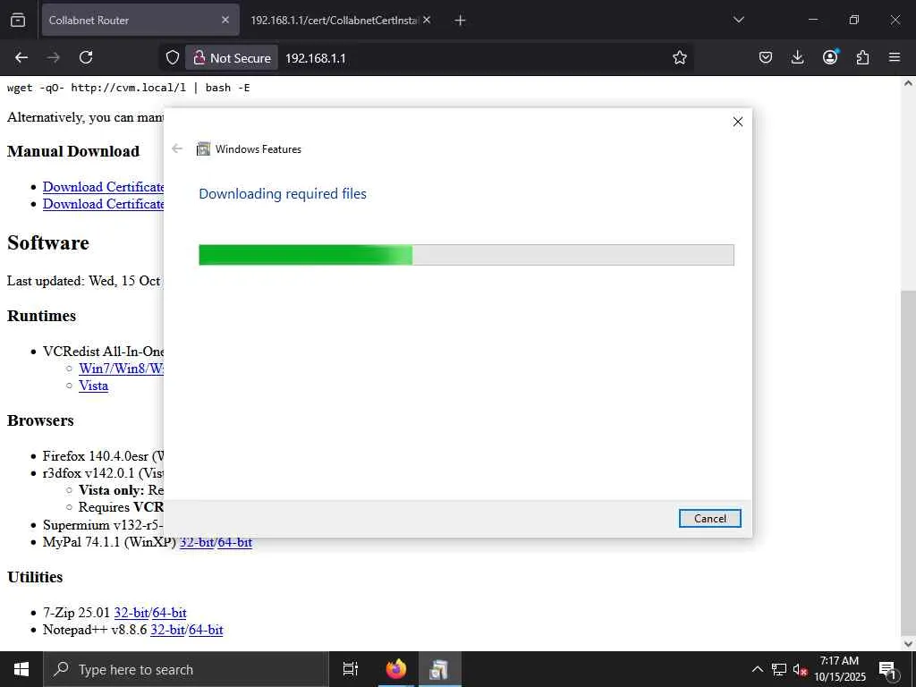916x687 pixels.
Task: Open Firefox View tab overview icon
Action: click(x=18, y=20)
